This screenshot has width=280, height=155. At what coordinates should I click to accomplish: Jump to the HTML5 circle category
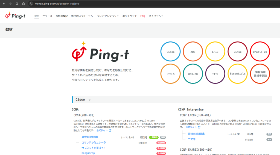tap(171, 74)
